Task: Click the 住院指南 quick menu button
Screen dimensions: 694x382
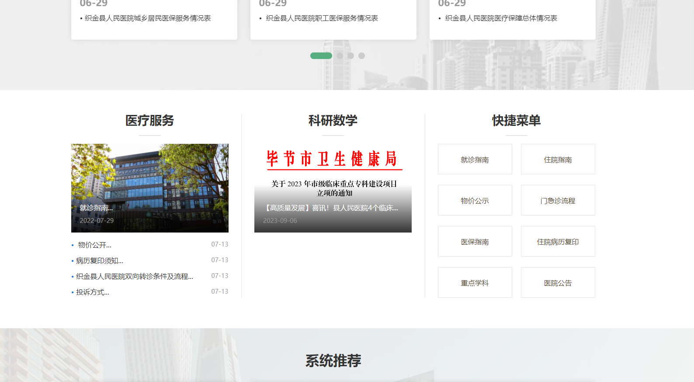Action: click(558, 159)
